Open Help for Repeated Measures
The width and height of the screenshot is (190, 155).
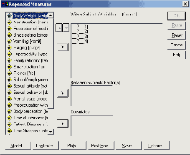point(177,55)
